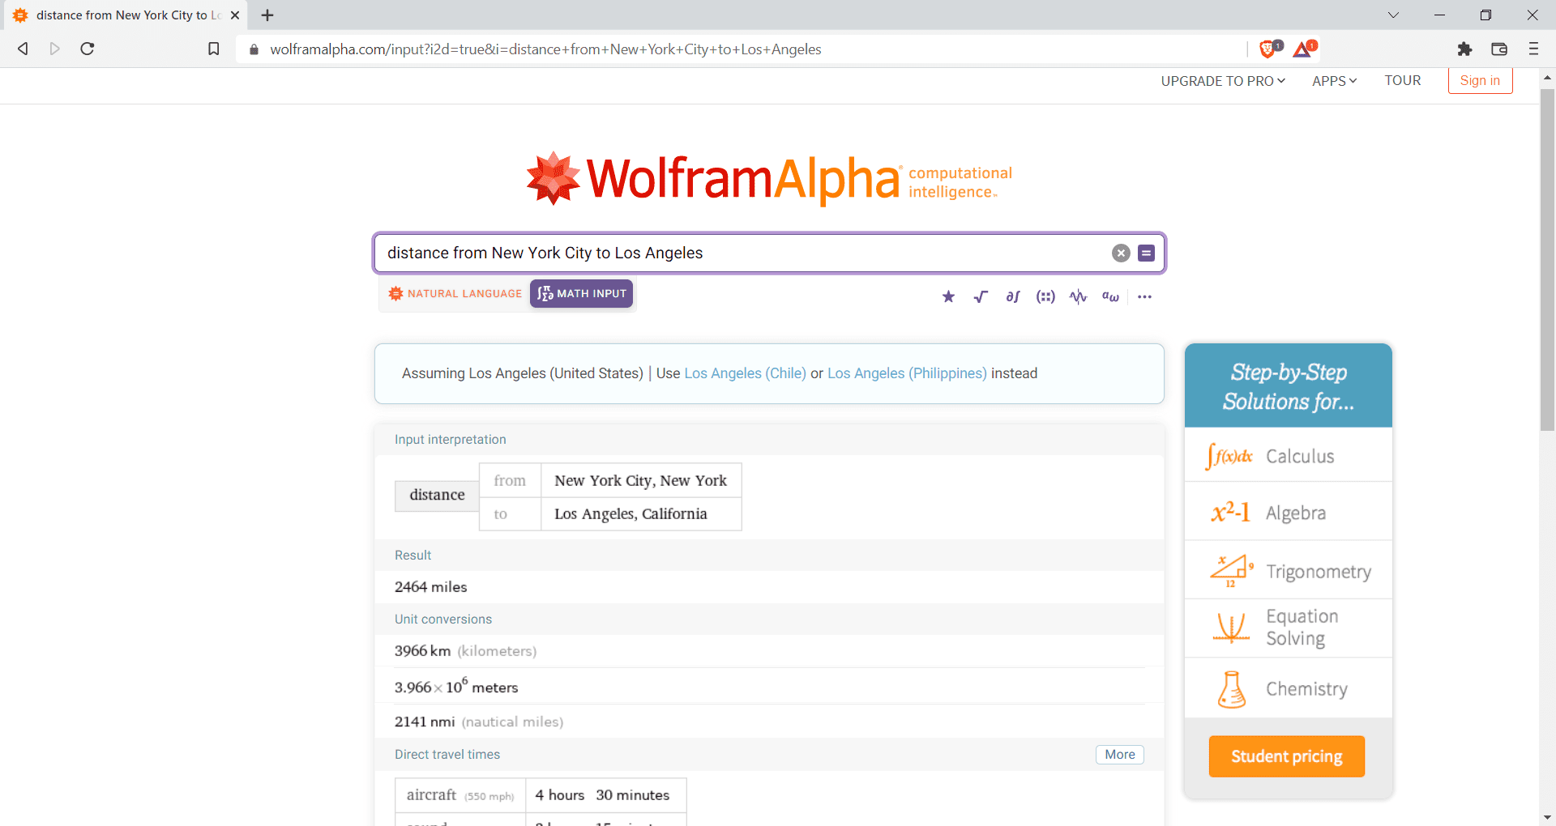This screenshot has width=1556, height=826.
Task: Click the 3966 km conversion
Action: click(x=422, y=651)
